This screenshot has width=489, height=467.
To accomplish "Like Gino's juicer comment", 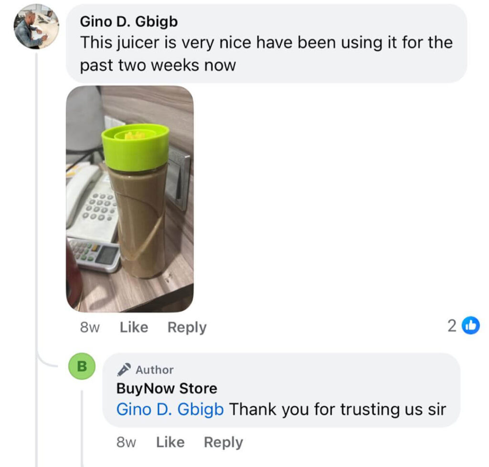I will point(134,327).
